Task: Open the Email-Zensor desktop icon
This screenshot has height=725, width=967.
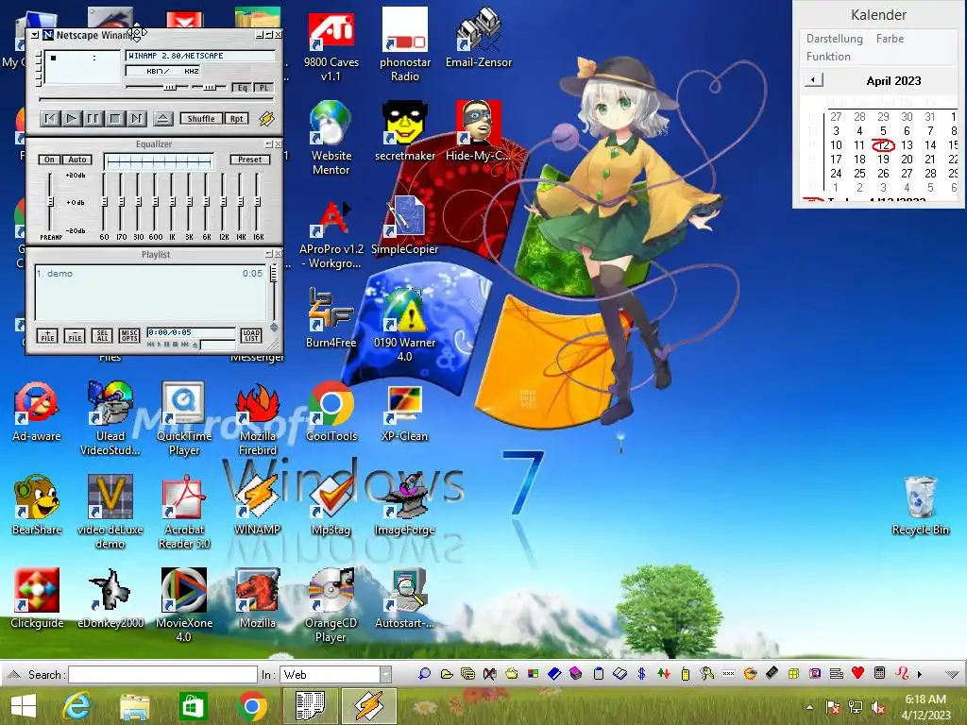Action: [x=479, y=37]
